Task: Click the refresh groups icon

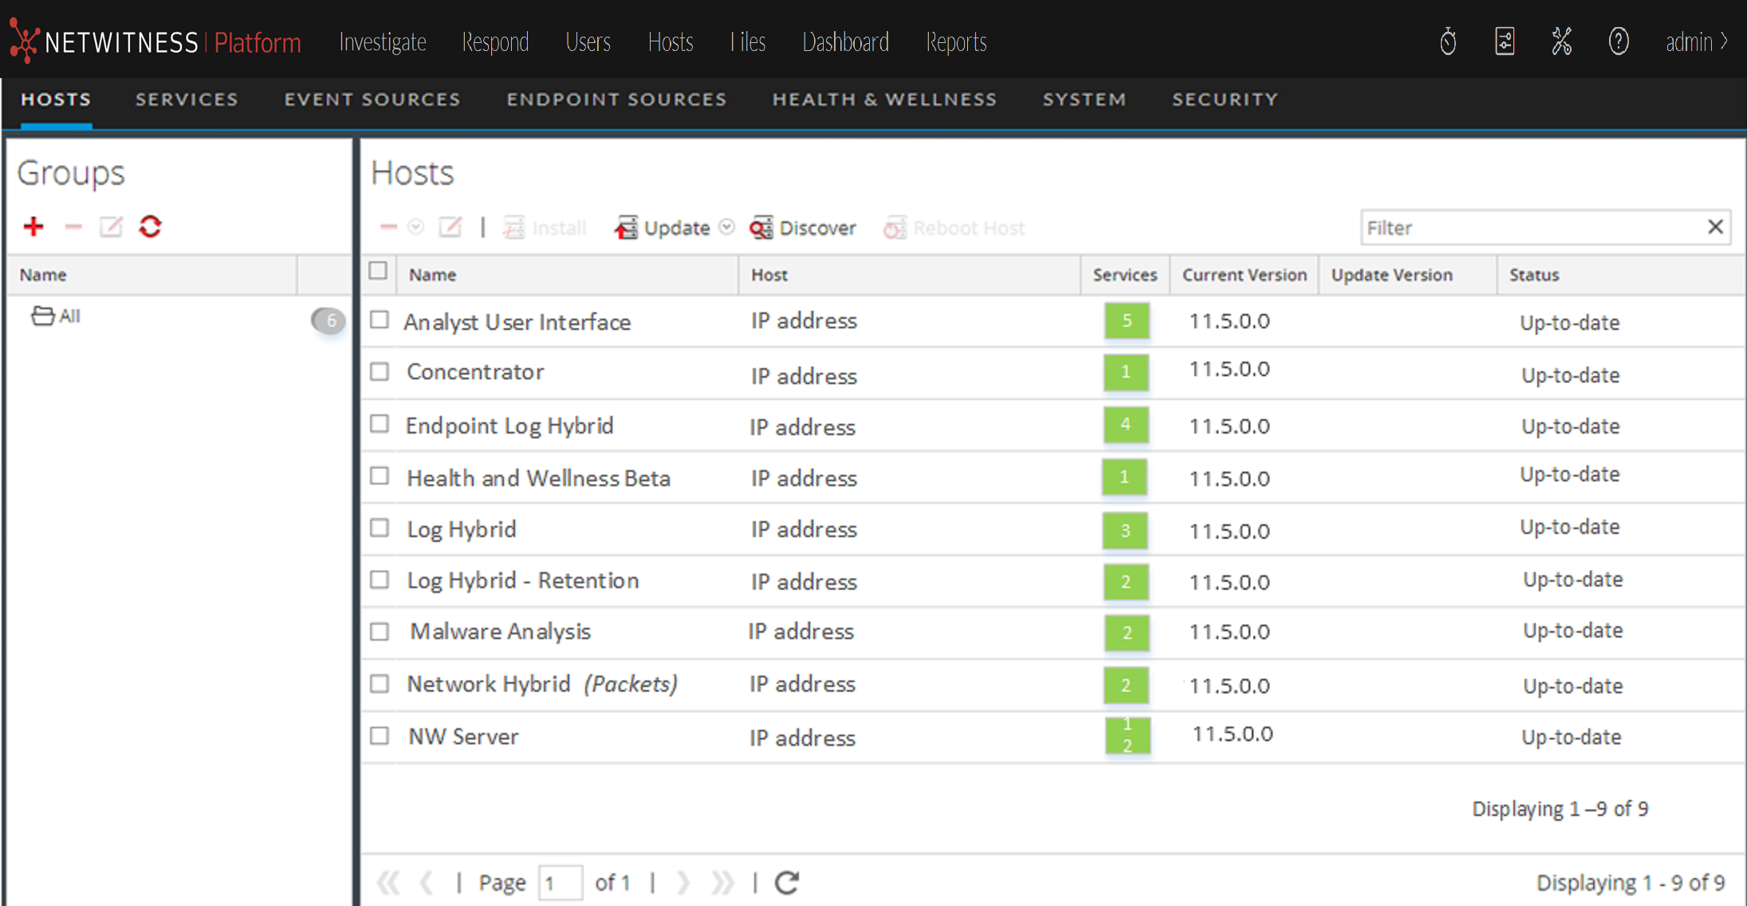Action: [151, 227]
